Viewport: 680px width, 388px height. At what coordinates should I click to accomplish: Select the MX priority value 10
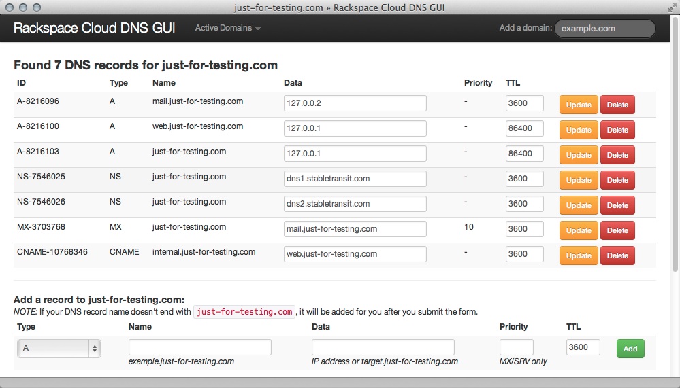pyautogui.click(x=469, y=227)
